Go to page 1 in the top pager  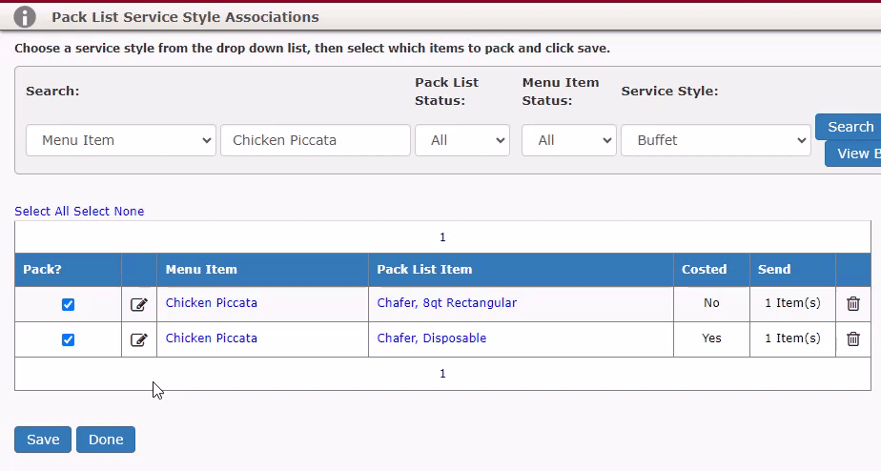(442, 237)
